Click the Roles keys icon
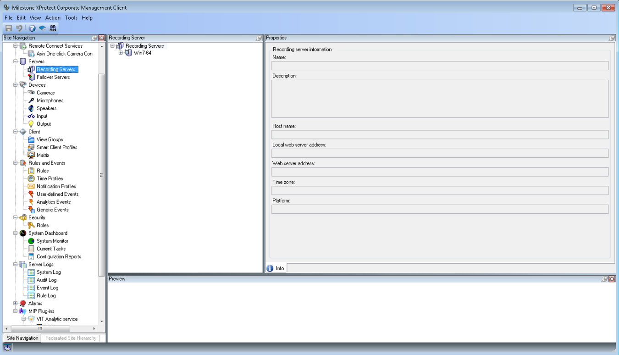The width and height of the screenshot is (619, 355). pyautogui.click(x=31, y=225)
